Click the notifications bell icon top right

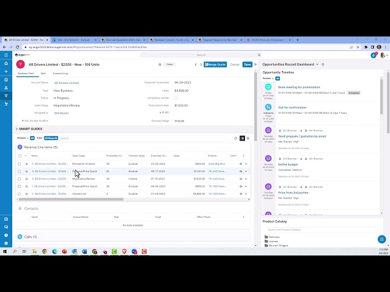click(374, 55)
